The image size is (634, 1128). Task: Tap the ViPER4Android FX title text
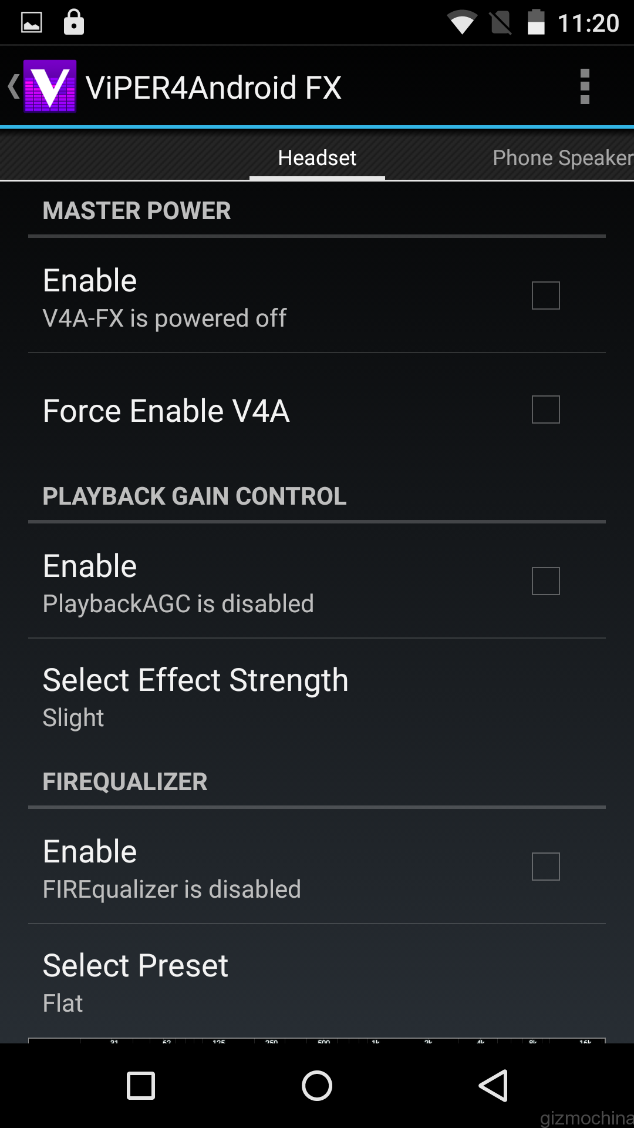coord(214,88)
